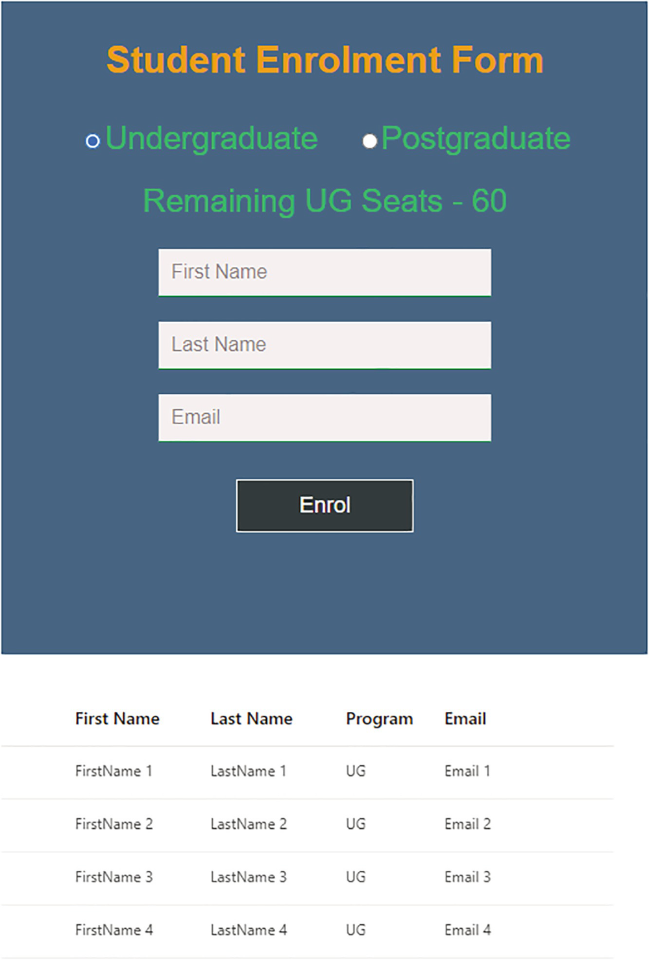Click the Student Enrolment Form heading
Screen dimensions: 649x960
pos(324,60)
